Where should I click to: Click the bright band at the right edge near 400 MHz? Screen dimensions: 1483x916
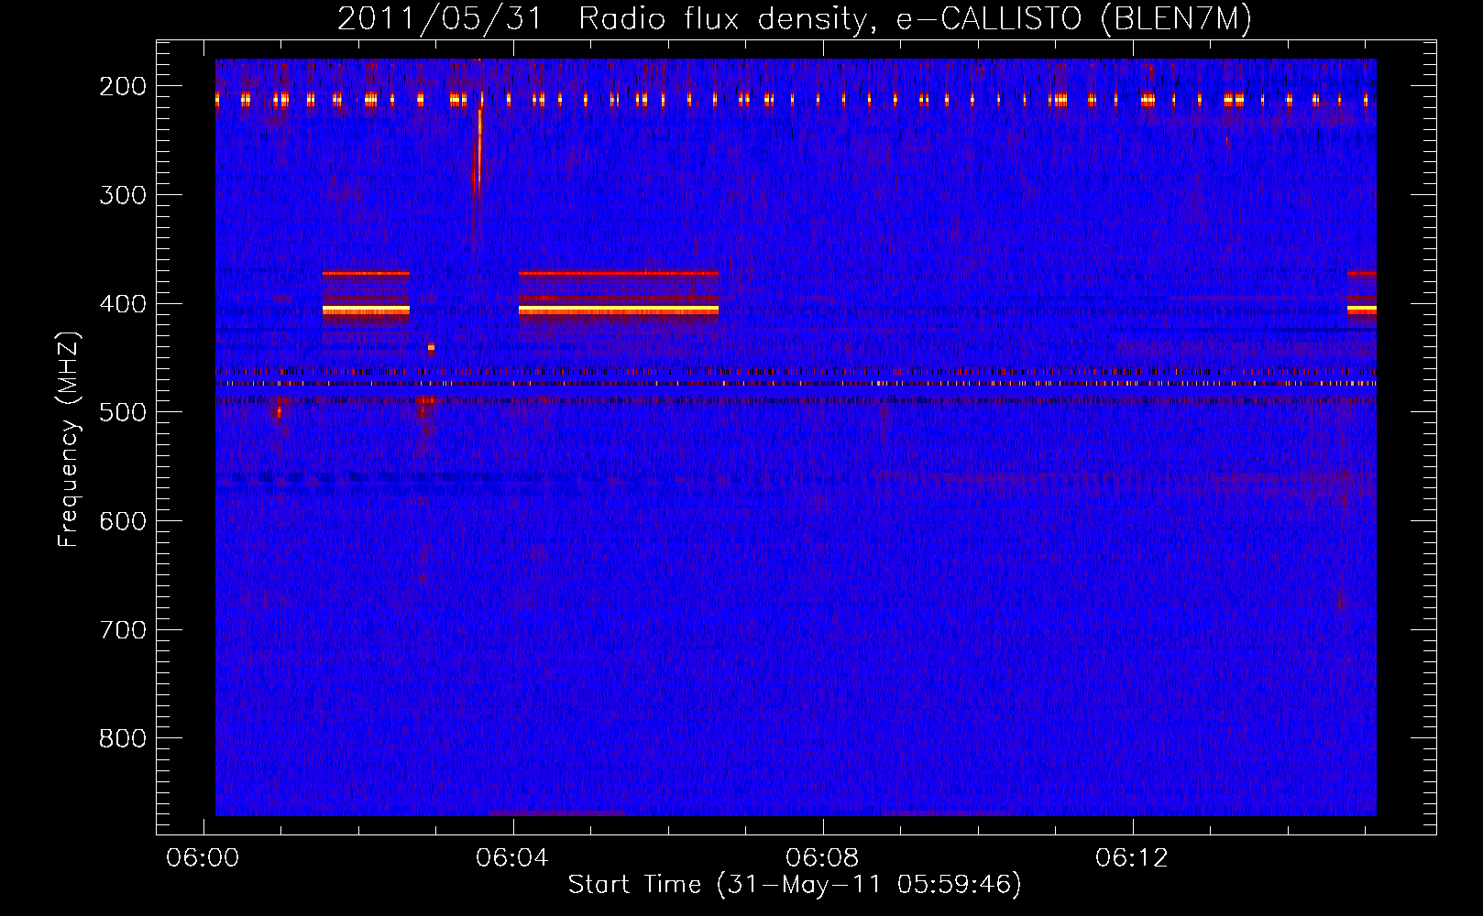click(x=1362, y=311)
